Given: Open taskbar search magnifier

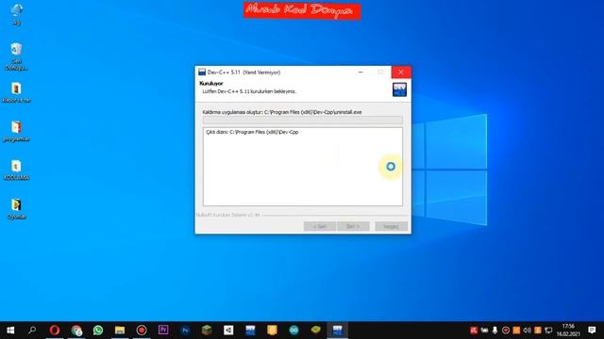Looking at the screenshot, I should click(x=32, y=331).
